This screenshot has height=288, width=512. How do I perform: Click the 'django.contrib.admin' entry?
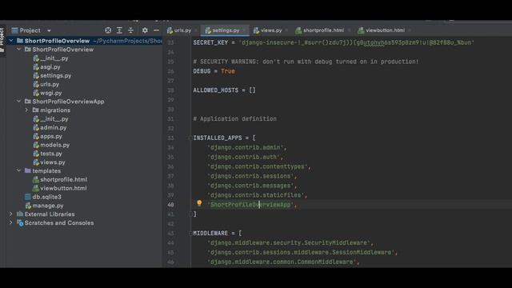click(x=246, y=147)
